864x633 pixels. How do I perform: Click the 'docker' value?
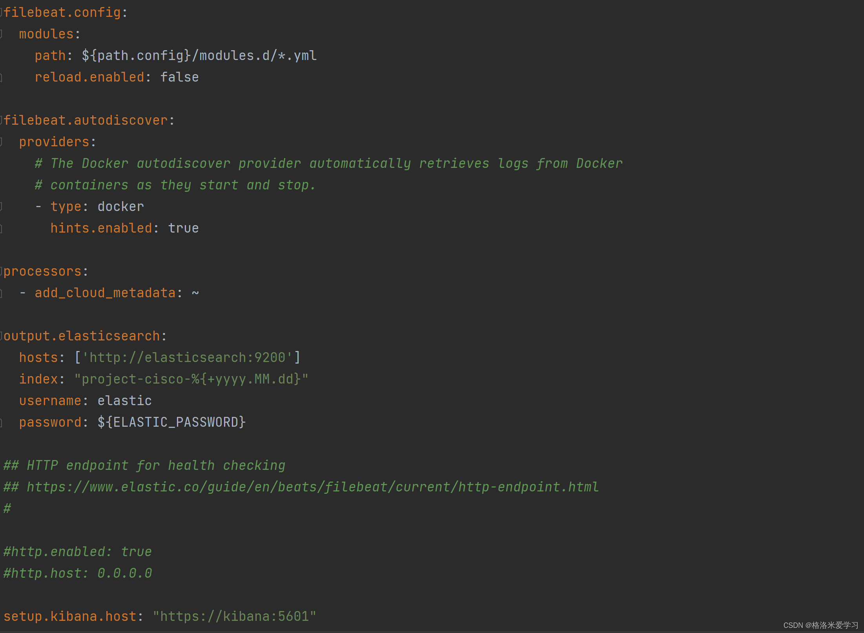coord(121,207)
